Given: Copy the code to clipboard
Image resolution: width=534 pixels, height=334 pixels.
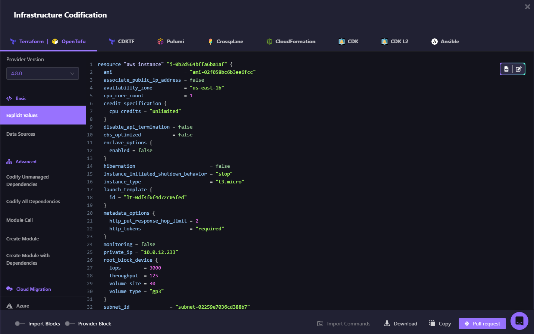Looking at the screenshot, I should pyautogui.click(x=440, y=324).
